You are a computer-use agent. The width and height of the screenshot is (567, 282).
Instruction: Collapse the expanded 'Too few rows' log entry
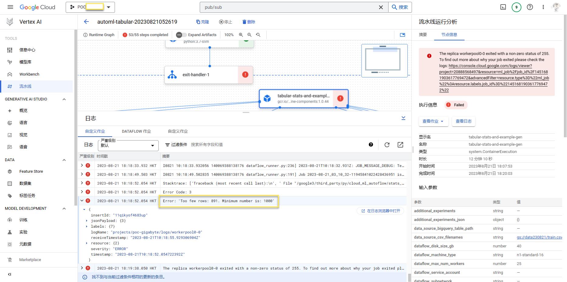pos(82,201)
